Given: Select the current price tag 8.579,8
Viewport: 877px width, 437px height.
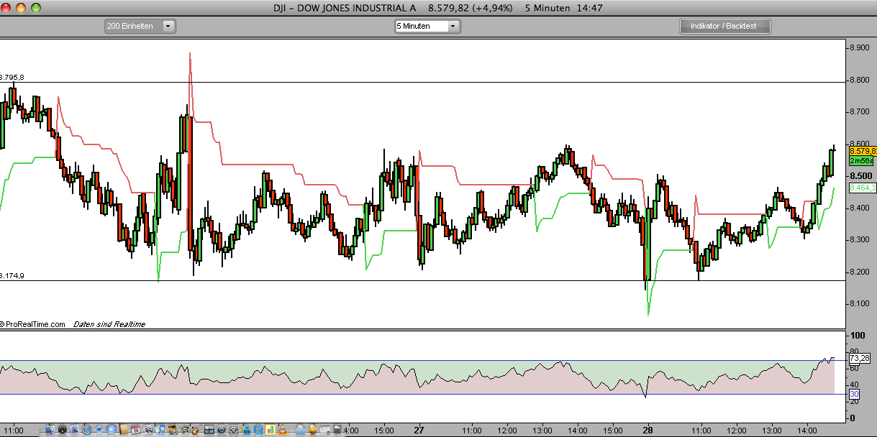Looking at the screenshot, I should [863, 151].
